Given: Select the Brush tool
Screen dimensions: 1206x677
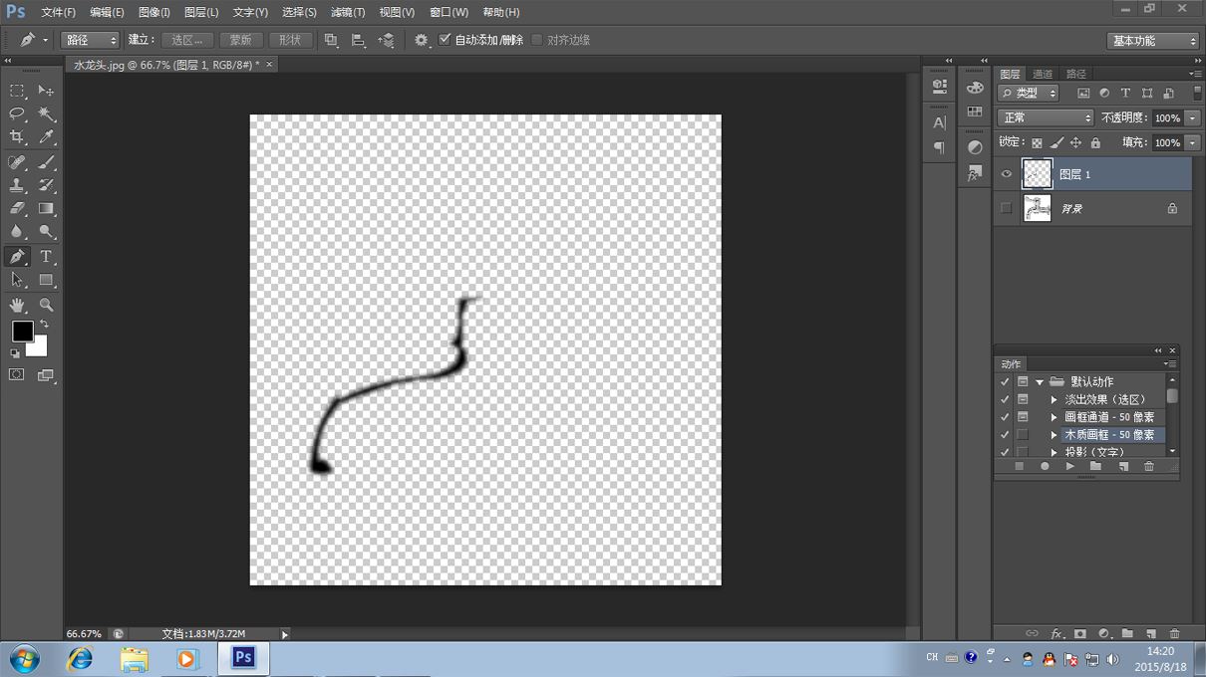Looking at the screenshot, I should [x=46, y=162].
